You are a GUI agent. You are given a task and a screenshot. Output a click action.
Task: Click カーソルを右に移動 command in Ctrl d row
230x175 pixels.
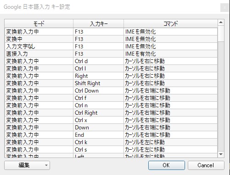170,61
